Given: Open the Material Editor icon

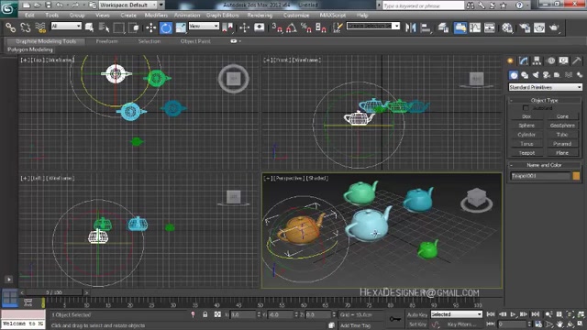Looking at the screenshot, I should click(x=507, y=27).
